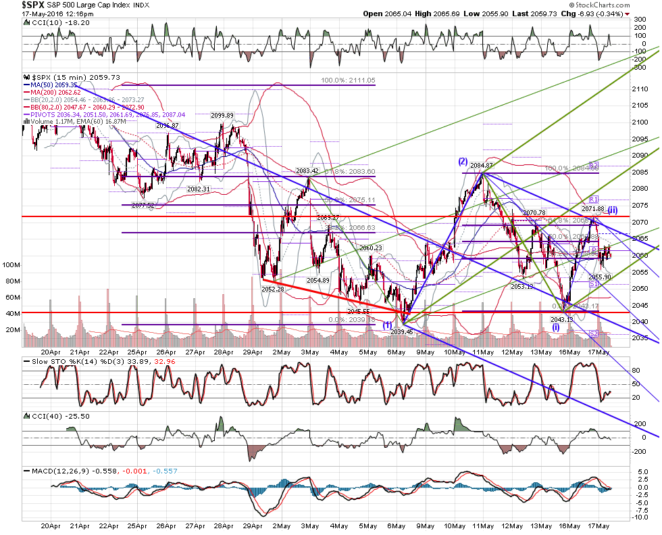Click the 2099.89 price high label
This screenshot has height=535, width=662.
222,116
